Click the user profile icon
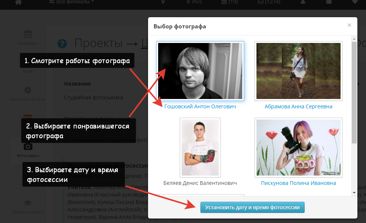This screenshot has height=223, width=366. (303, 2)
